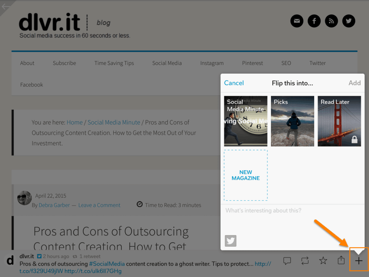Screen dimensions: 369x277
Task: Click the '1 retweet' count
Action: (90, 256)
